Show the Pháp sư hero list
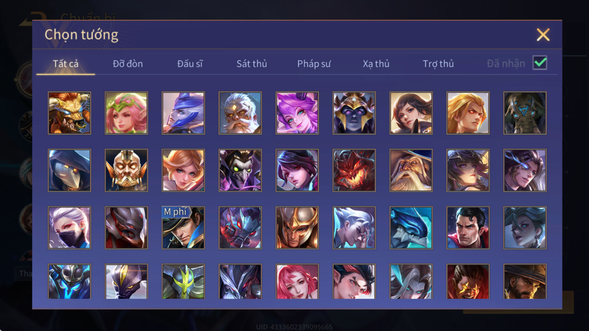This screenshot has width=589, height=331. tap(314, 64)
